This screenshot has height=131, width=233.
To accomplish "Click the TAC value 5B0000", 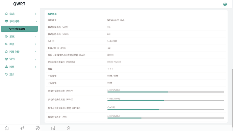I will click(110, 55).
